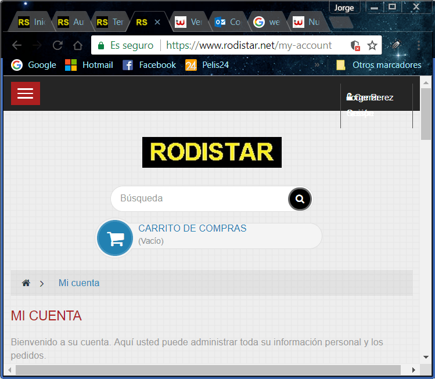Switch to the Outlook Co tab
435x379 pixels.
[228, 22]
